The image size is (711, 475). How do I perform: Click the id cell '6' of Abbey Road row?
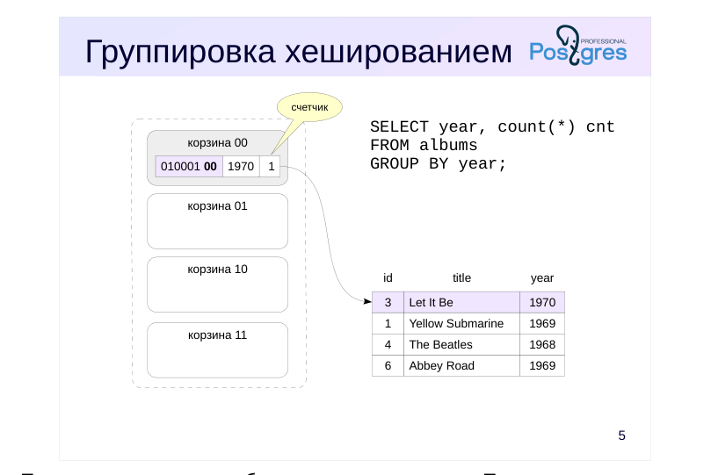pos(388,365)
